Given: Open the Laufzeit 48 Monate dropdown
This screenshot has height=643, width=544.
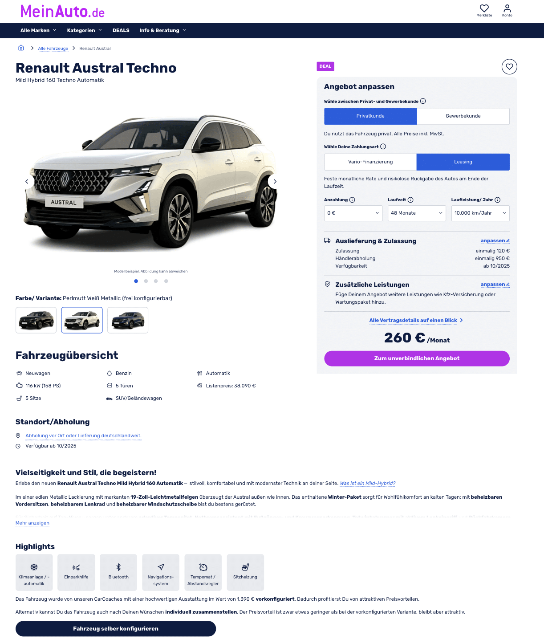Looking at the screenshot, I should pos(417,213).
